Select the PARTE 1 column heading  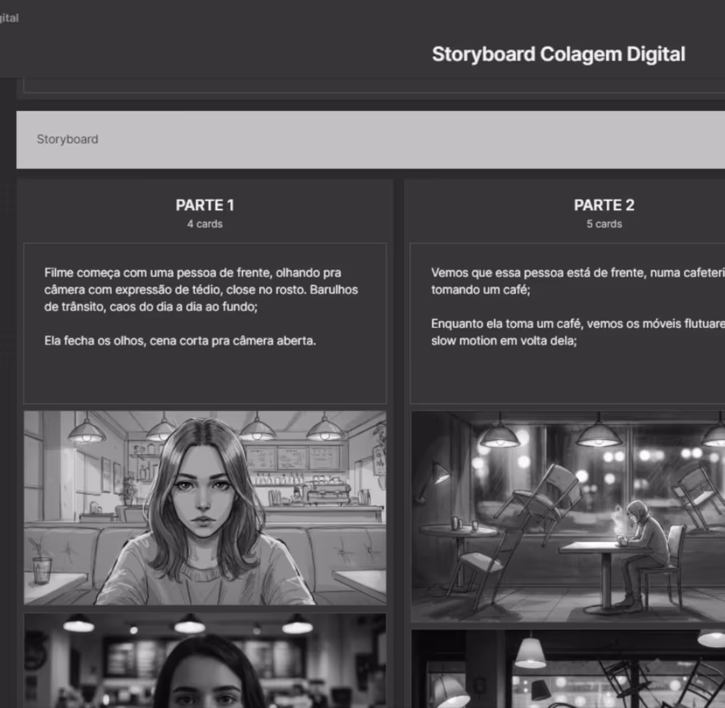[205, 205]
